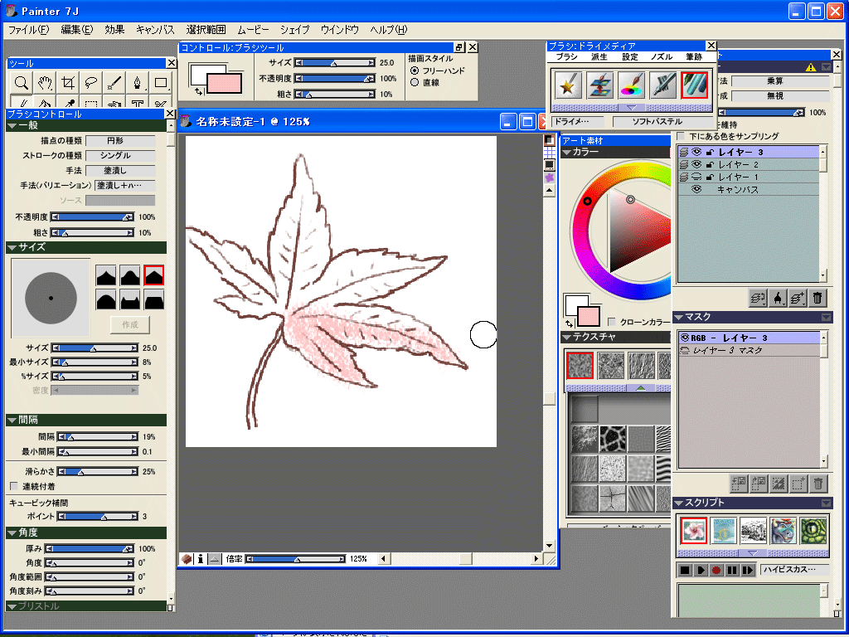Select the Hand grabber tool
Screen dimensions: 849x637
(44, 82)
